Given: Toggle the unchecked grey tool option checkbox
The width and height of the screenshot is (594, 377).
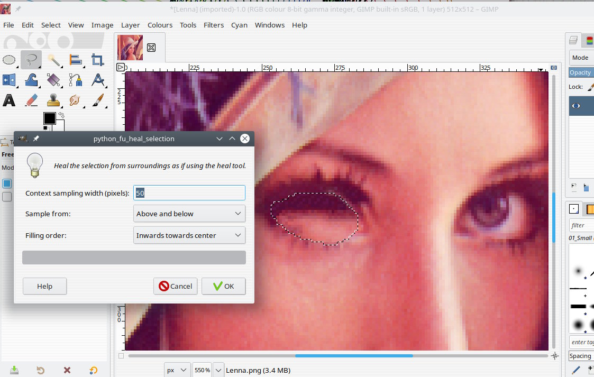Looking at the screenshot, I should pyautogui.click(x=7, y=197).
